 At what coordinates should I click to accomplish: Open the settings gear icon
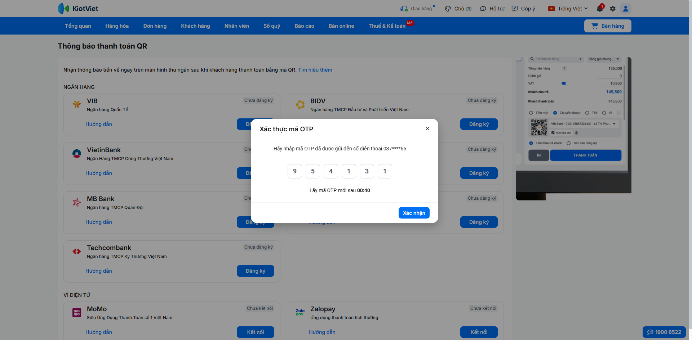coord(613,9)
